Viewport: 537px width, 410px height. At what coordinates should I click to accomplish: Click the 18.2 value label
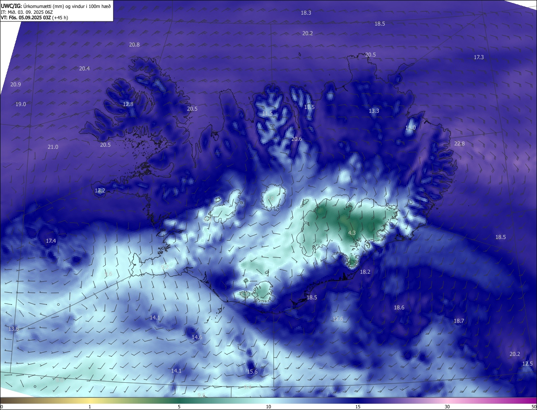coord(365,272)
